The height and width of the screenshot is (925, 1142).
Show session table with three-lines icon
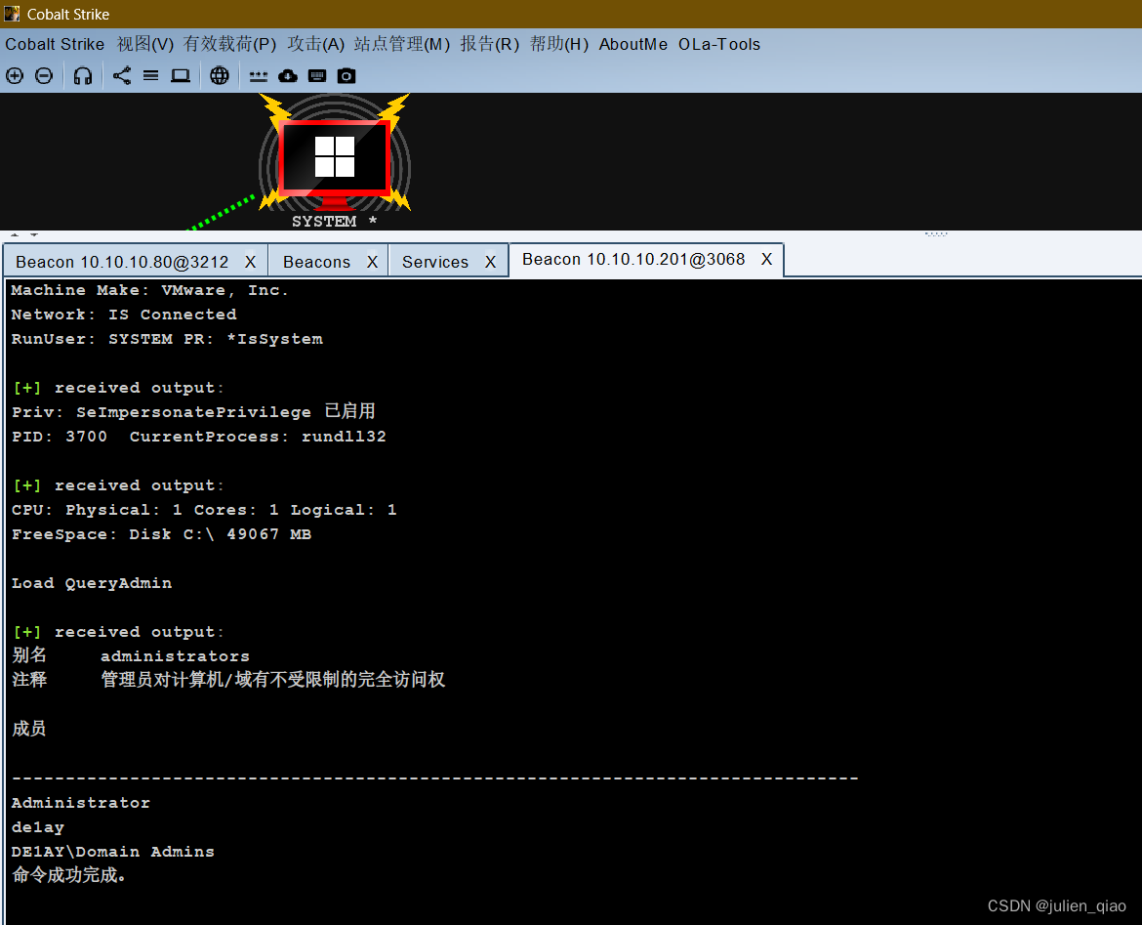[x=150, y=76]
